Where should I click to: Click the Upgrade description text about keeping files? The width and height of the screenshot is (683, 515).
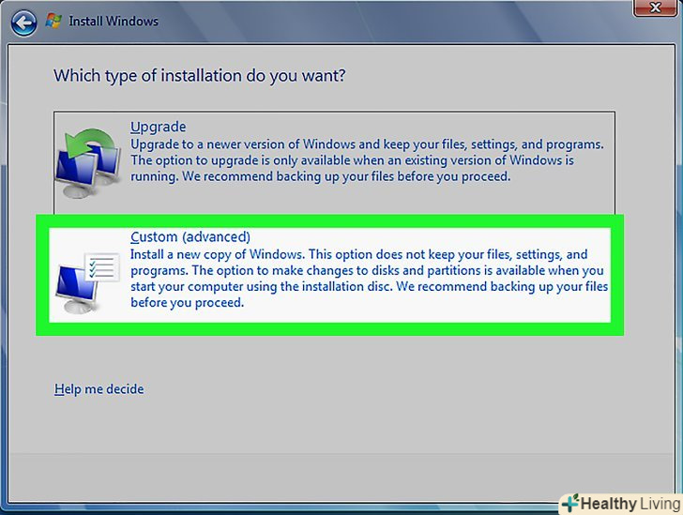click(x=367, y=160)
